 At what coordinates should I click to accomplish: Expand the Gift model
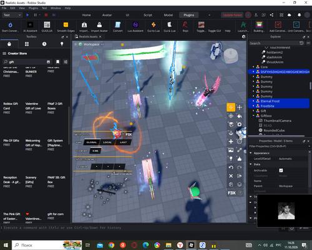tap(253, 111)
